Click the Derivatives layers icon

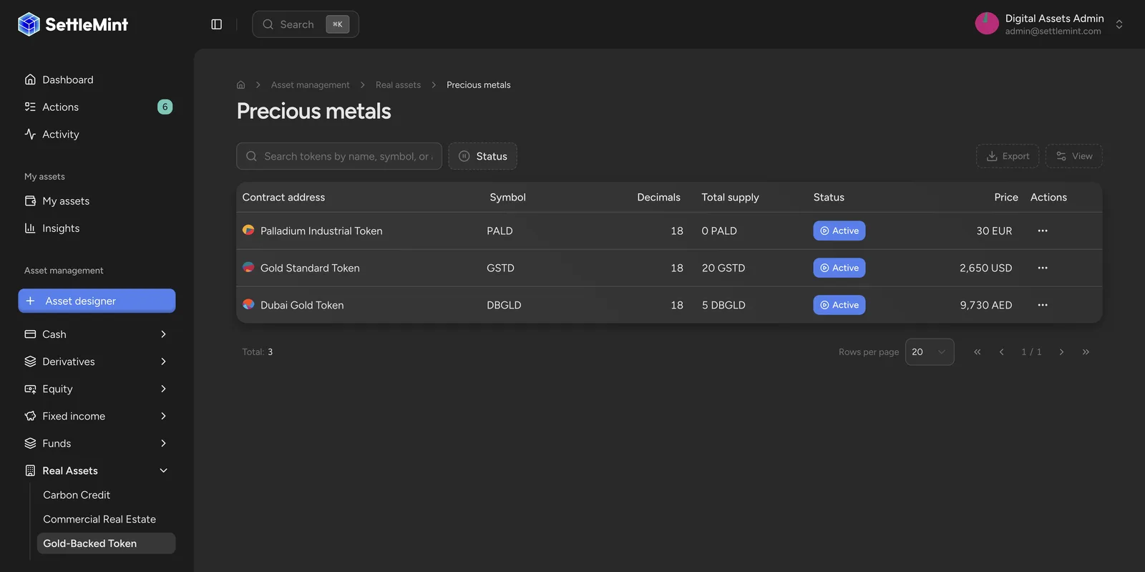click(30, 362)
